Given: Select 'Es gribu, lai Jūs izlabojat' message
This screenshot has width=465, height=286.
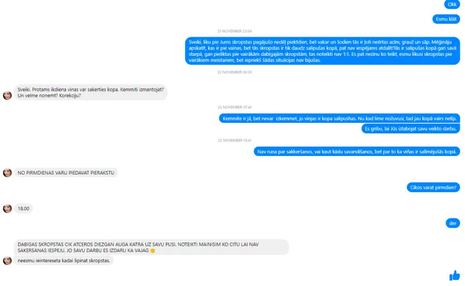Looking at the screenshot, I should click(x=411, y=129).
